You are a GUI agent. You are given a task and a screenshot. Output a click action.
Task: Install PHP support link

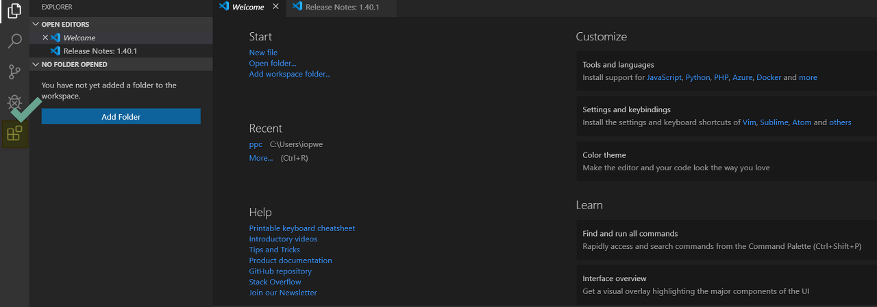pyautogui.click(x=721, y=77)
